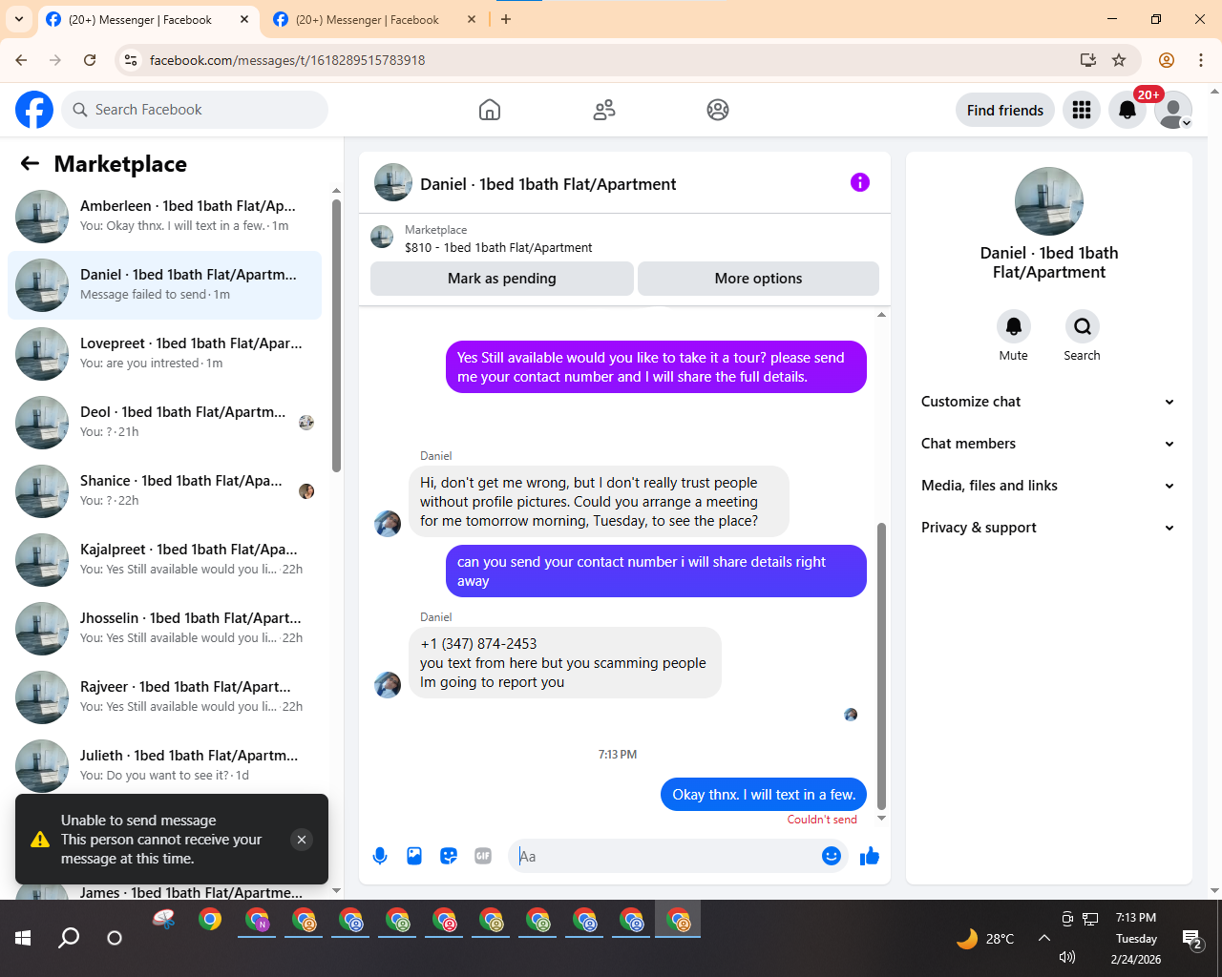This screenshot has height=977, width=1222.
Task: Search within the conversation
Action: [x=1083, y=326]
